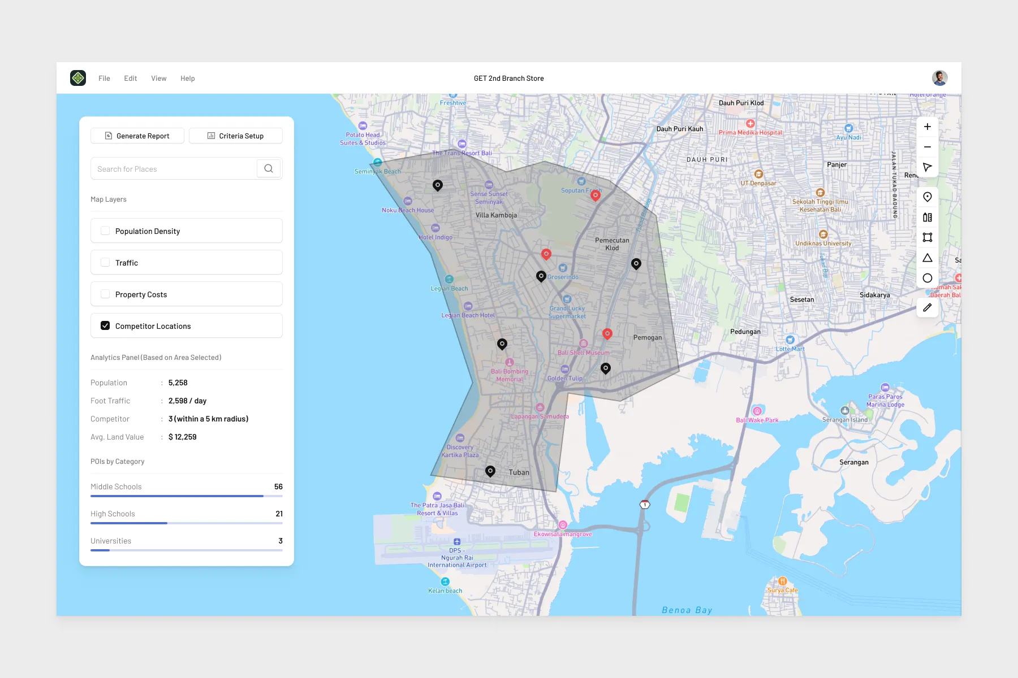
Task: Click the red pin at Soputan Fresh
Action: [596, 195]
